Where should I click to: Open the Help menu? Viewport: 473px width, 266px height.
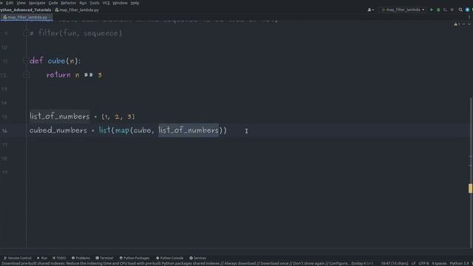coord(135,3)
